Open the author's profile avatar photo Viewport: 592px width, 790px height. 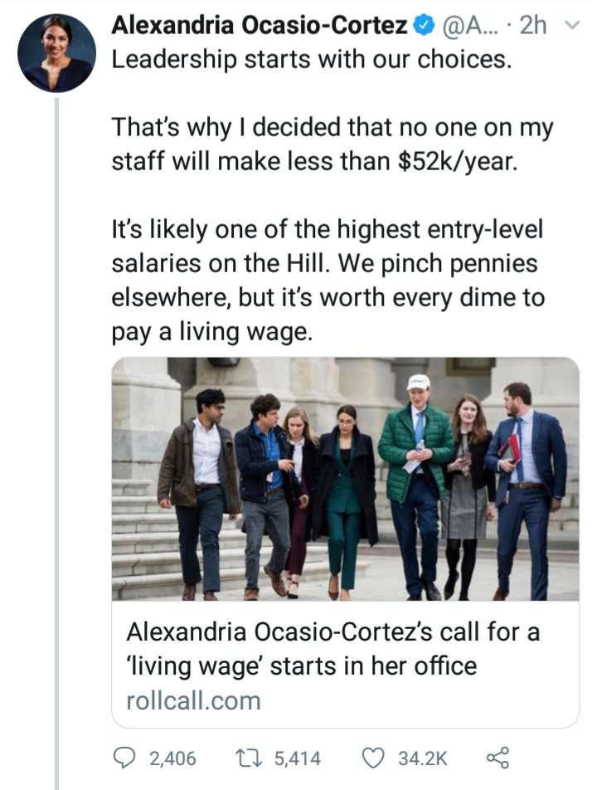[x=57, y=52]
